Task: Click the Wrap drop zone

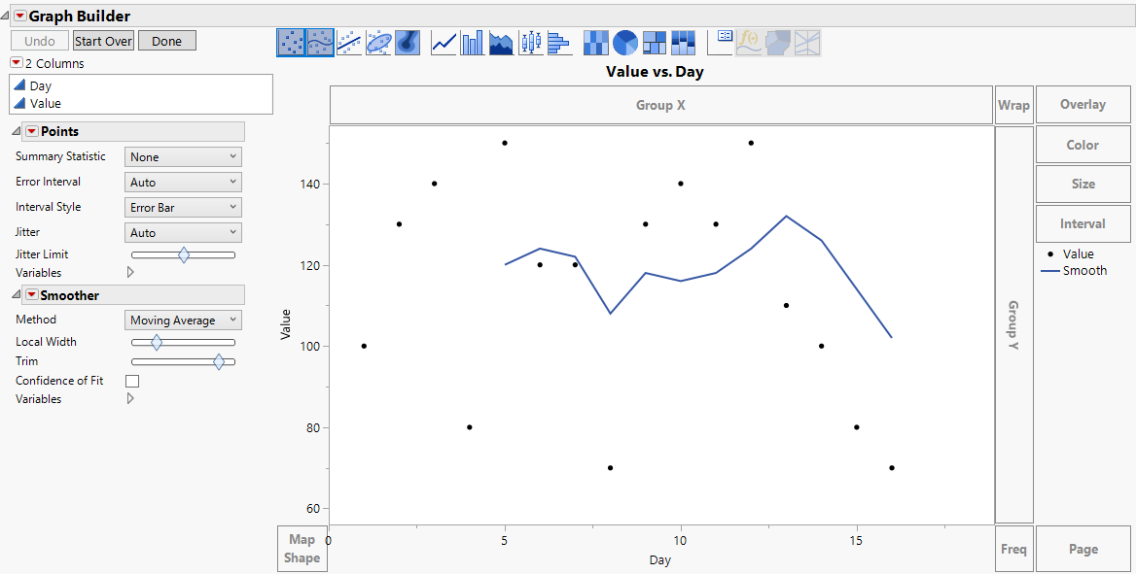Action: [1013, 105]
